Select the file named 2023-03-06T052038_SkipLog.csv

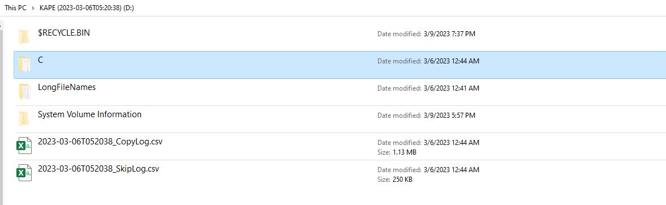coord(98,169)
